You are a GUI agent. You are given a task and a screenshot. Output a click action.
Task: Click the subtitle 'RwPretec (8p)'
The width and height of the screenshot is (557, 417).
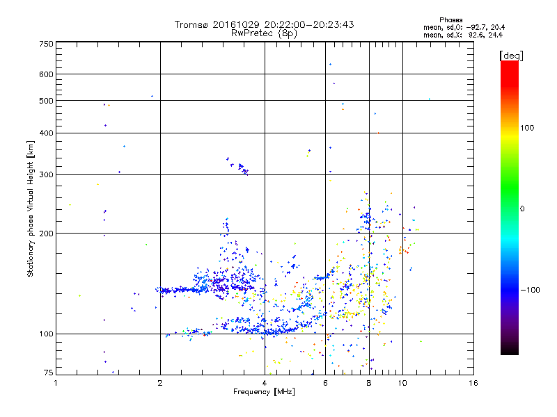tap(264, 33)
